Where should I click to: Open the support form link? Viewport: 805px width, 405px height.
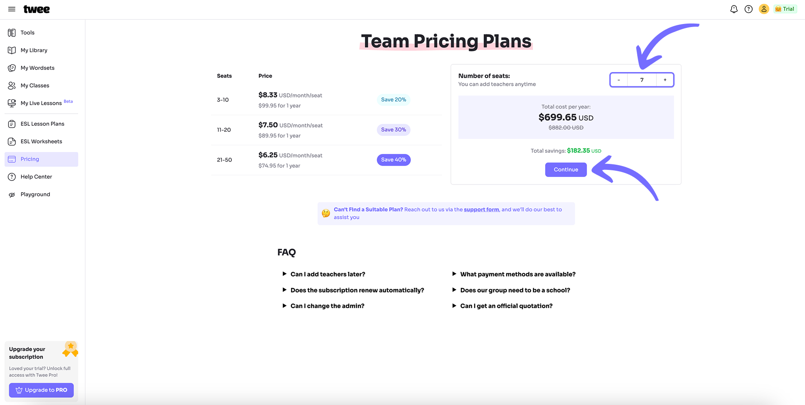[481, 209]
